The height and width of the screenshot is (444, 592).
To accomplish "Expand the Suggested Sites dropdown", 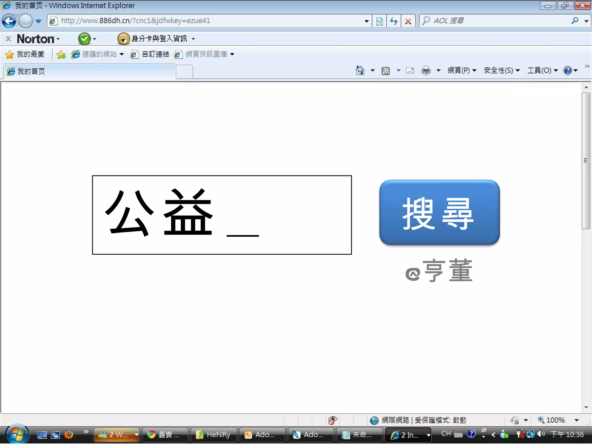I will point(122,54).
